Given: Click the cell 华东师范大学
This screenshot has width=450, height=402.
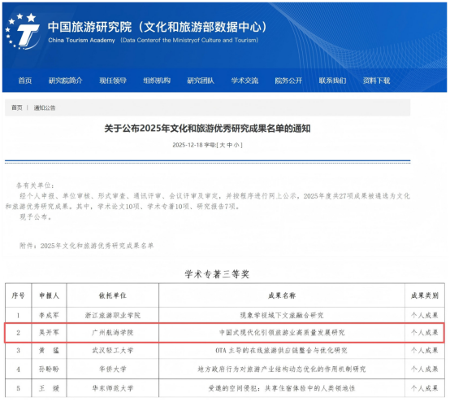Looking at the screenshot, I should 112,388.
